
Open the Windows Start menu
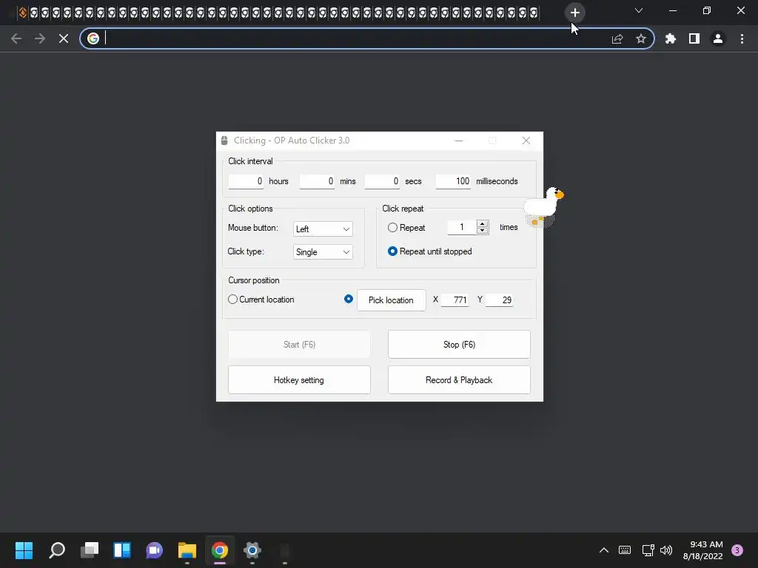[x=24, y=550]
